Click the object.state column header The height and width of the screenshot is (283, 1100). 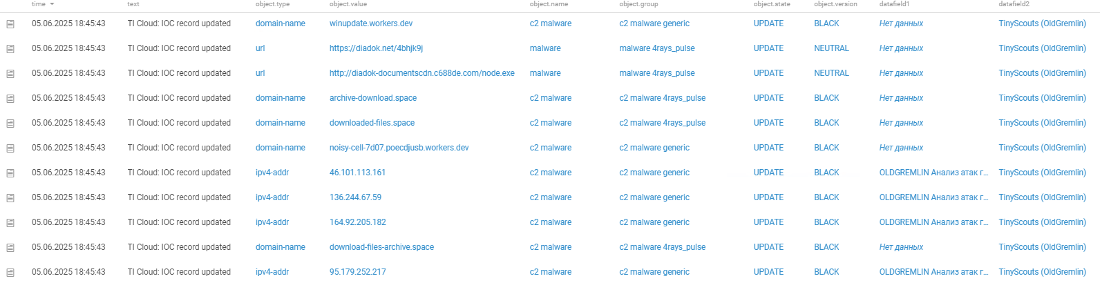point(772,4)
